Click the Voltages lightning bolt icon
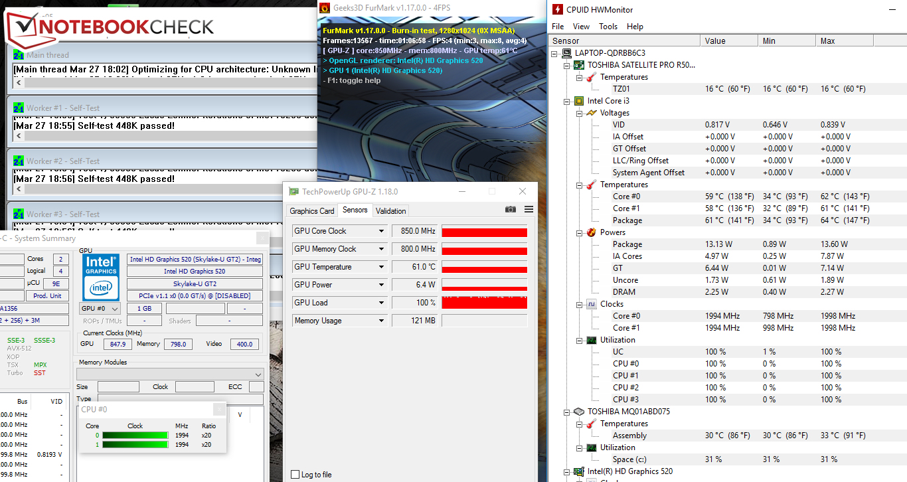This screenshot has height=482, width=907. [592, 113]
